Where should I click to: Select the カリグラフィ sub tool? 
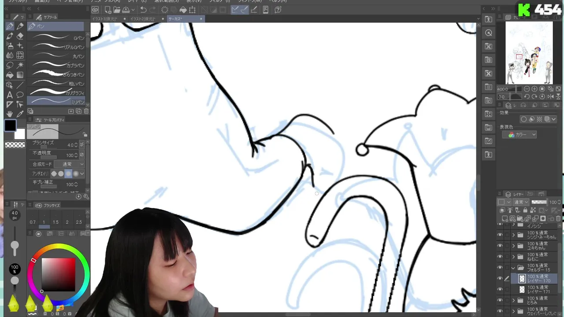(56, 93)
